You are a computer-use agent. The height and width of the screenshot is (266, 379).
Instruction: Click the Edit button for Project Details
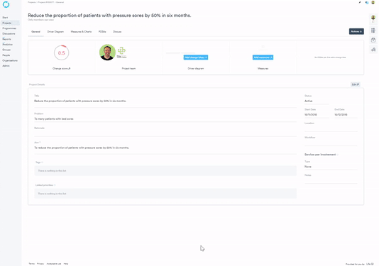(x=356, y=84)
